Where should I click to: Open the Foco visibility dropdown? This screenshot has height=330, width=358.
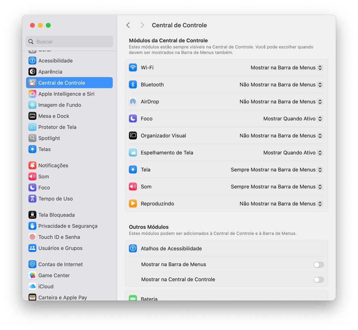(293, 118)
